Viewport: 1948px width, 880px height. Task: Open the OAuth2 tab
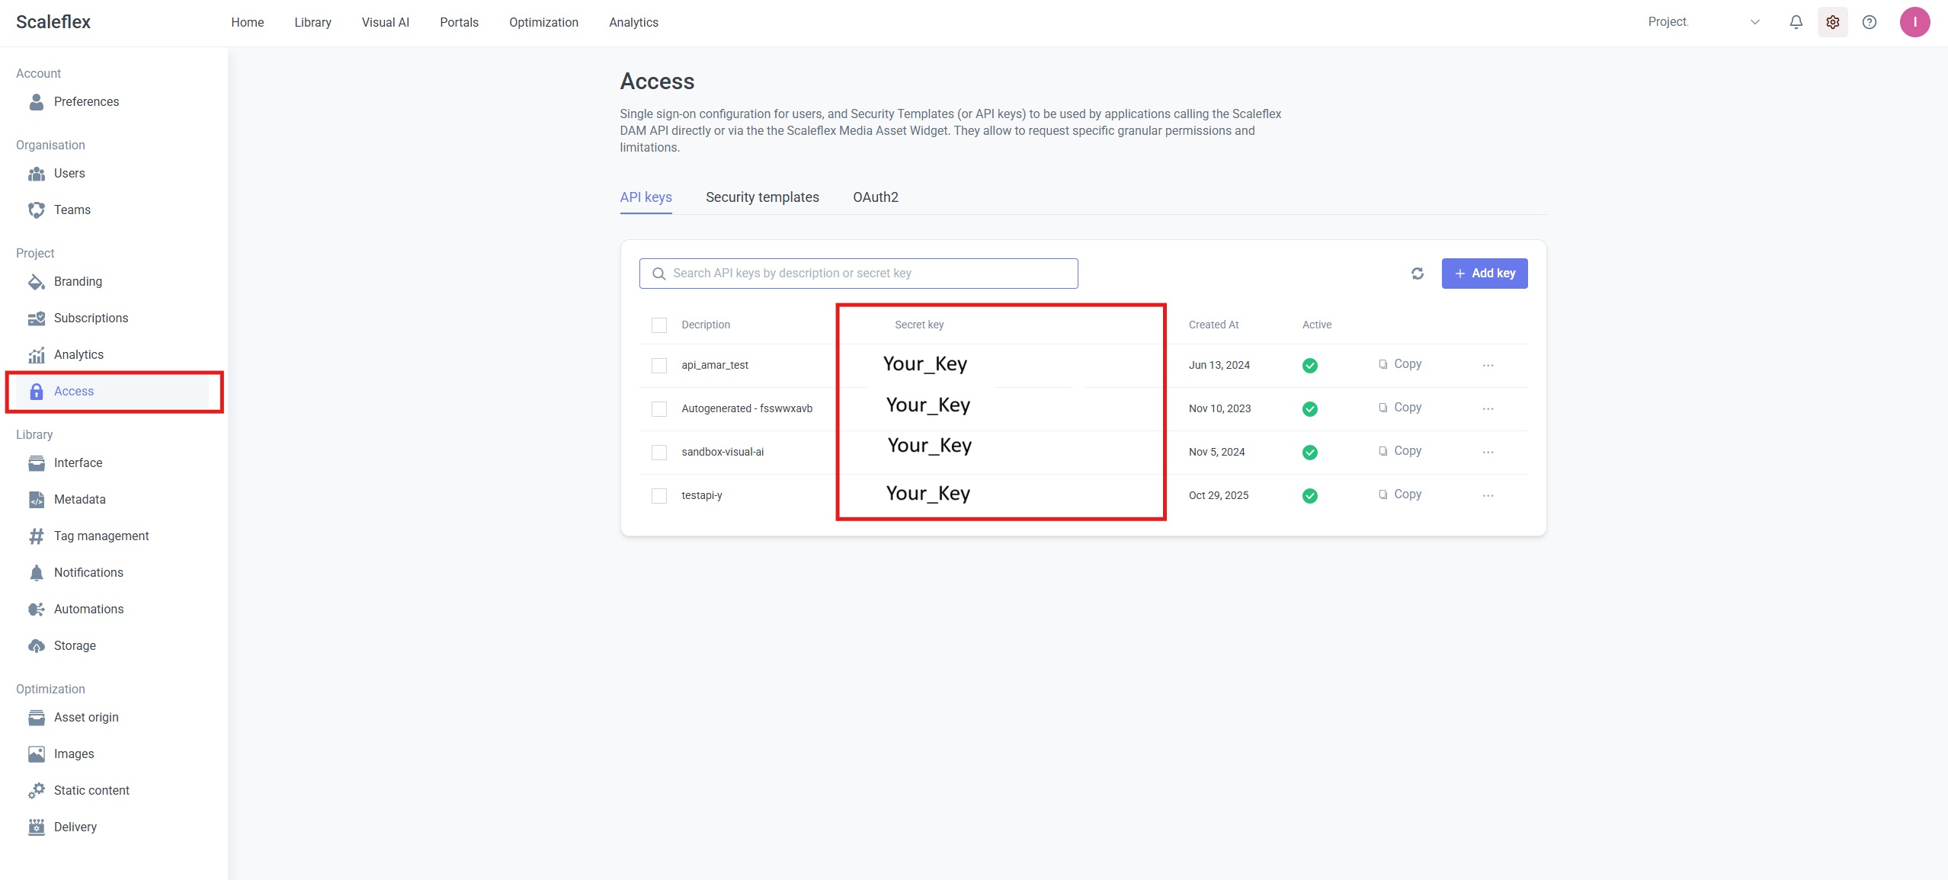point(875,197)
